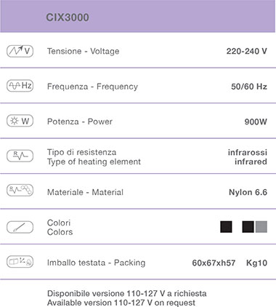This screenshot has width=276, height=307.
Task: Click the resistance R heating-element icon
Action: 20,156
